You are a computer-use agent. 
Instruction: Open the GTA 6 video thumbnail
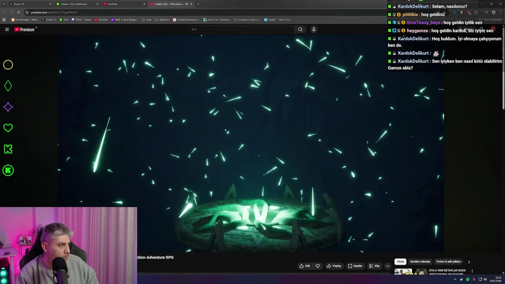(x=411, y=272)
